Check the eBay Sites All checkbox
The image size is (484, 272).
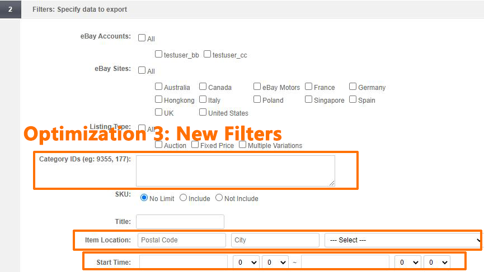click(142, 70)
